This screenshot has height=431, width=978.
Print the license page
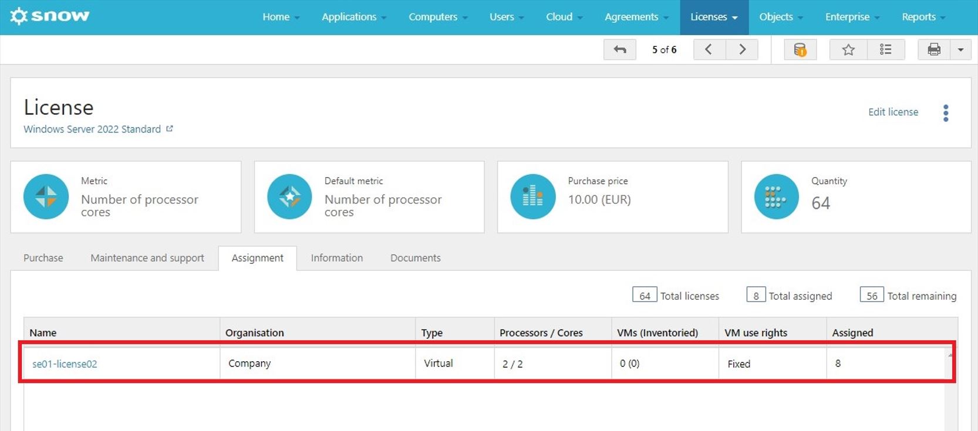coord(934,50)
